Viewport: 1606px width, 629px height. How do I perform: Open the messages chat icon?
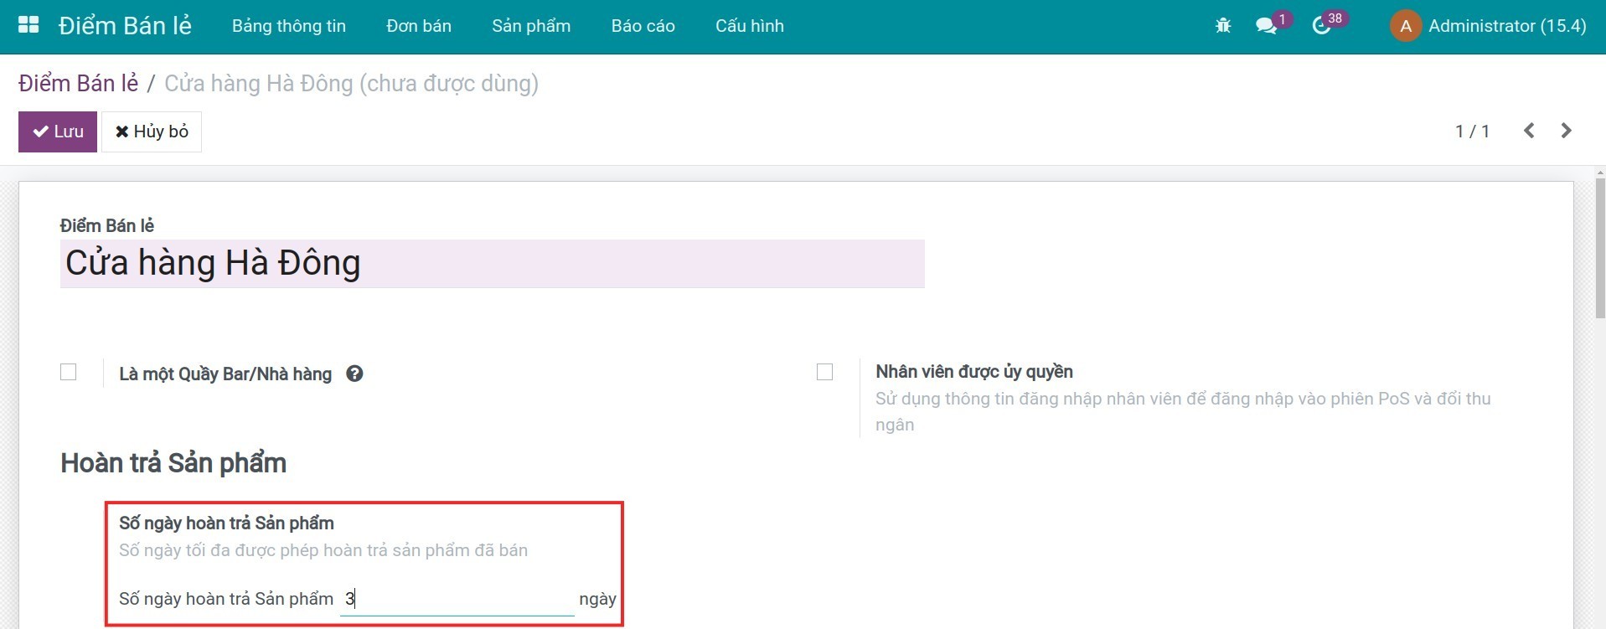click(1266, 26)
